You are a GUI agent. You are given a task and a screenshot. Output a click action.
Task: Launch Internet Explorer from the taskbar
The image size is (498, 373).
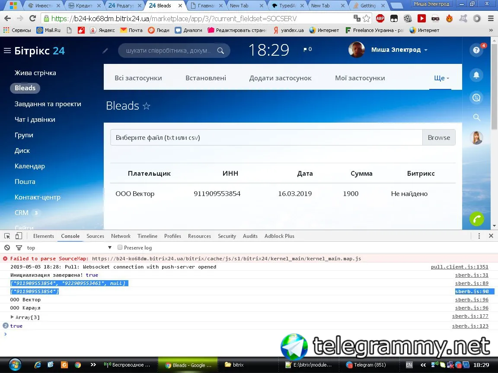click(38, 365)
